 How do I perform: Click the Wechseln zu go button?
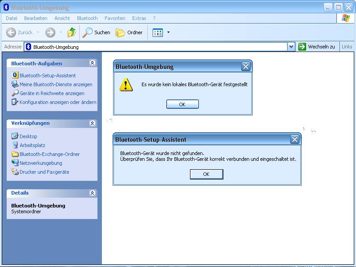point(317,47)
